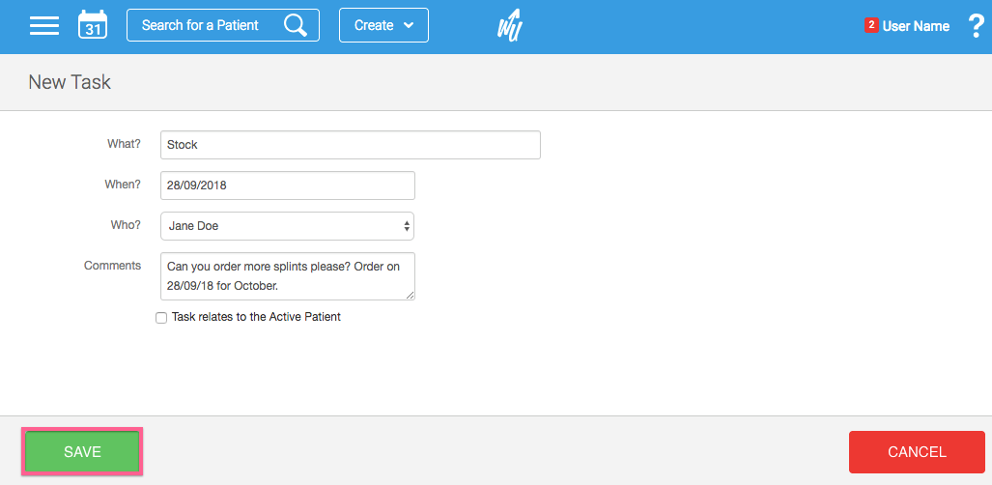The width and height of the screenshot is (992, 485).
Task: Click inside the Comments text area
Action: 288,276
